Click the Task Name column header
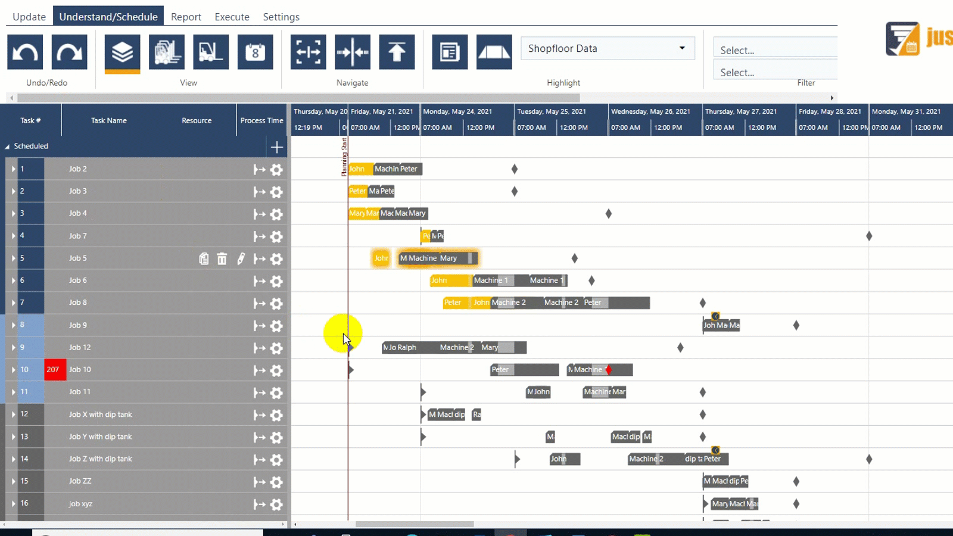The width and height of the screenshot is (953, 536). tap(109, 120)
